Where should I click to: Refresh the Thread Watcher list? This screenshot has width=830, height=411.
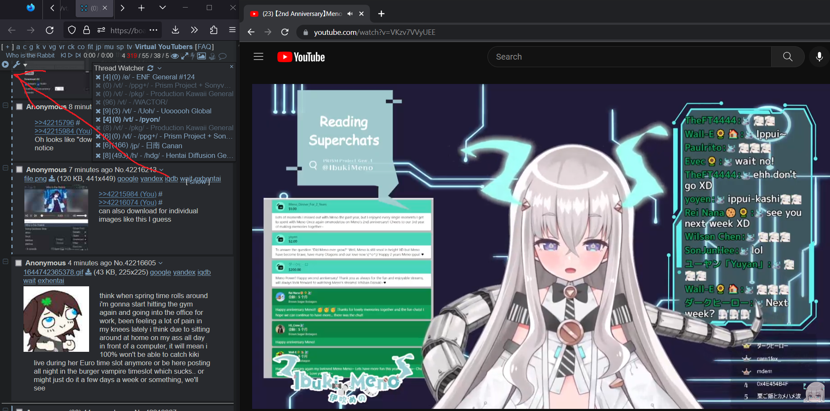point(150,68)
